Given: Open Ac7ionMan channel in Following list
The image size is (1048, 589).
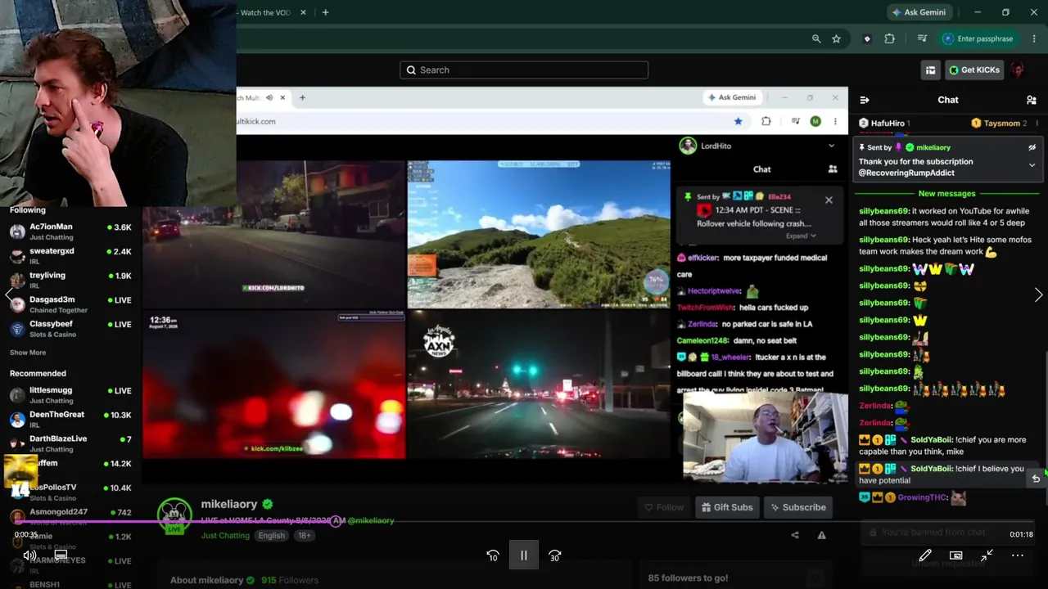Looking at the screenshot, I should pos(70,232).
